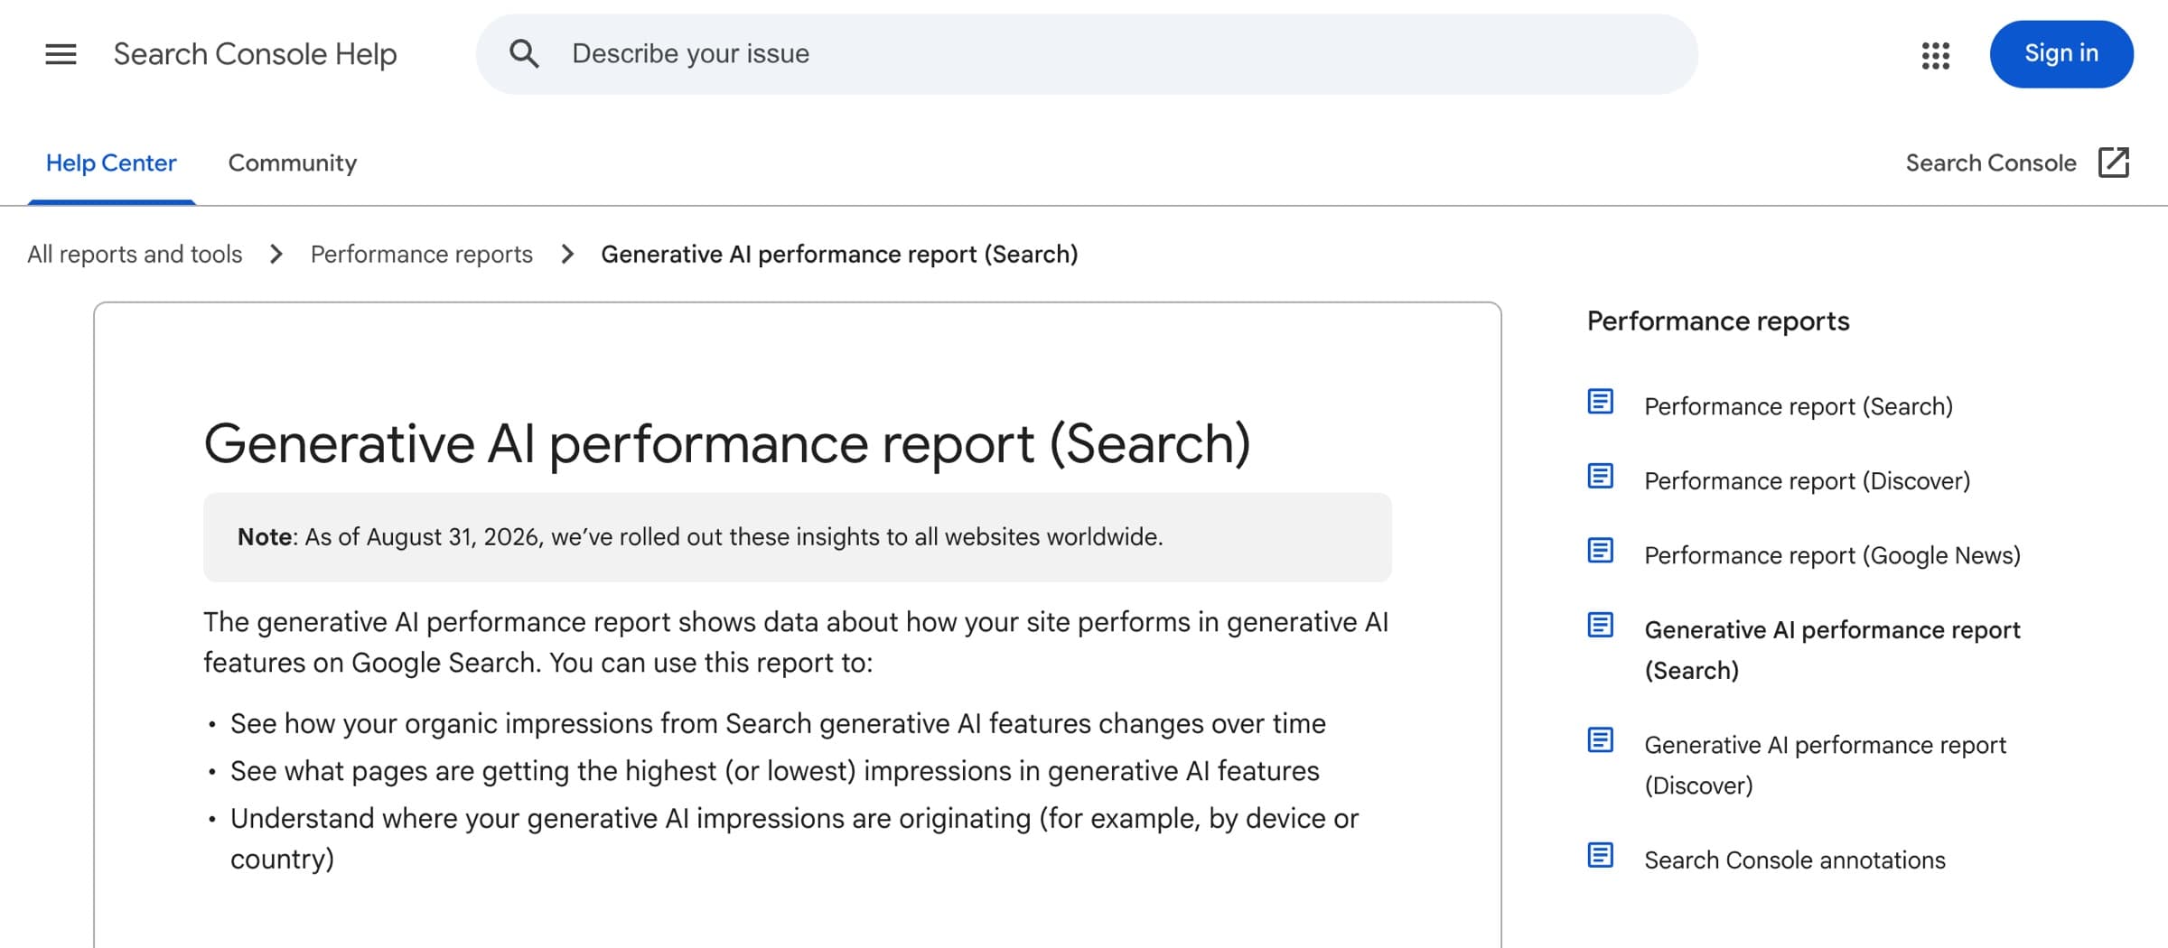The image size is (2168, 948).
Task: Click document icon beside Performance report (Search)
Action: 1600,401
